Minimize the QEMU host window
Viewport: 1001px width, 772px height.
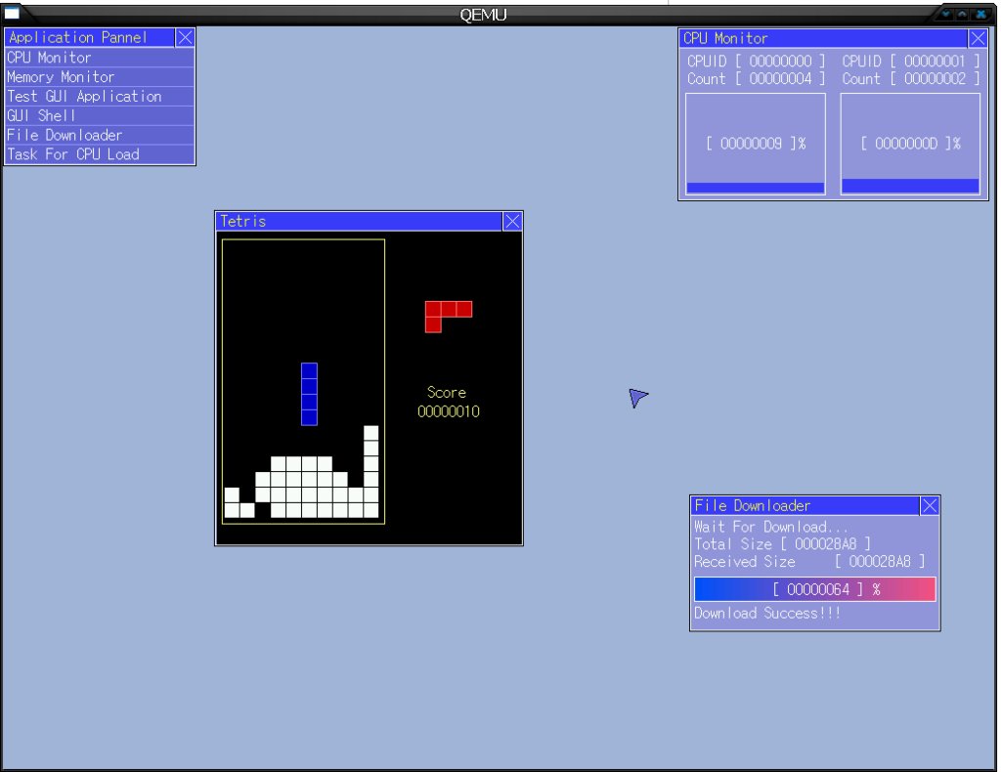coord(946,14)
